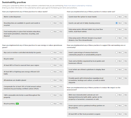Select Yes for key card controlled electricity
This screenshot has width=131, height=118.
pos(52,52)
